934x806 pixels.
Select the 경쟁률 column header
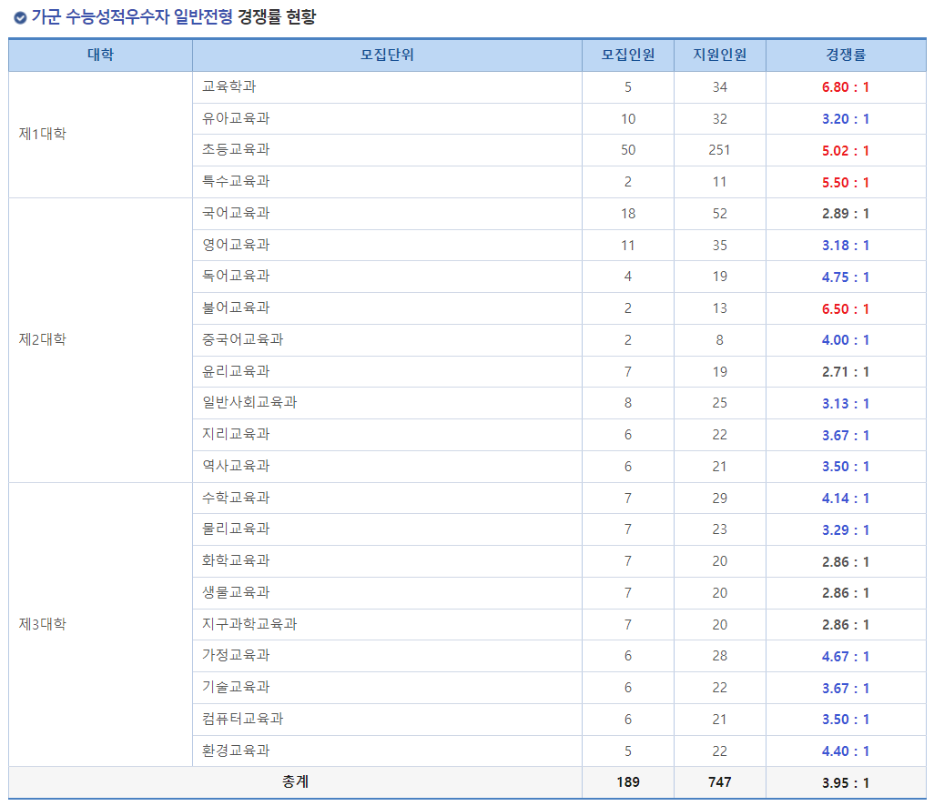pyautogui.click(x=845, y=55)
